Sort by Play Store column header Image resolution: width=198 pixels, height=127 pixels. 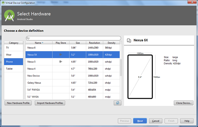point(61,43)
